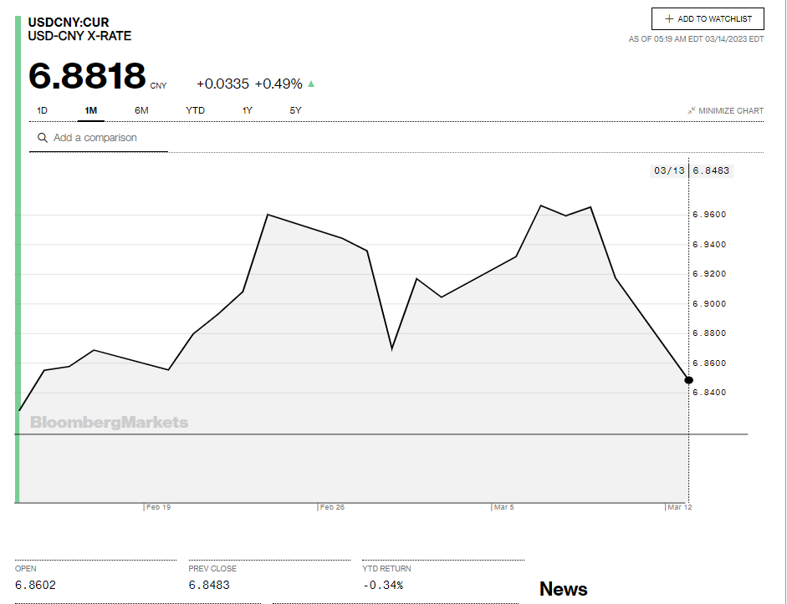Click the Mar 5 date axis label
This screenshot has height=604, width=787.
(503, 507)
